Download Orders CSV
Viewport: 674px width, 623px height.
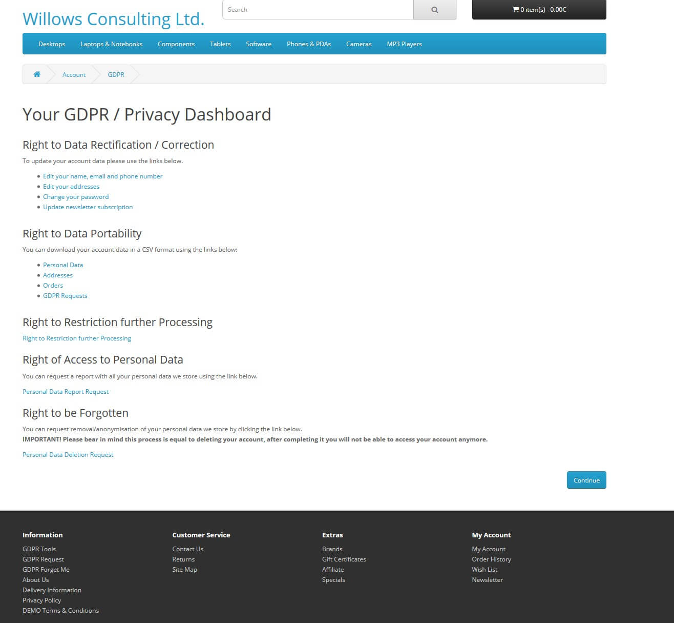pos(53,286)
